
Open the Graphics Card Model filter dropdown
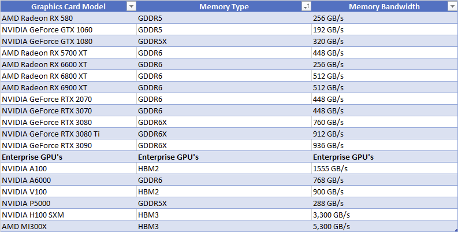click(131, 6)
